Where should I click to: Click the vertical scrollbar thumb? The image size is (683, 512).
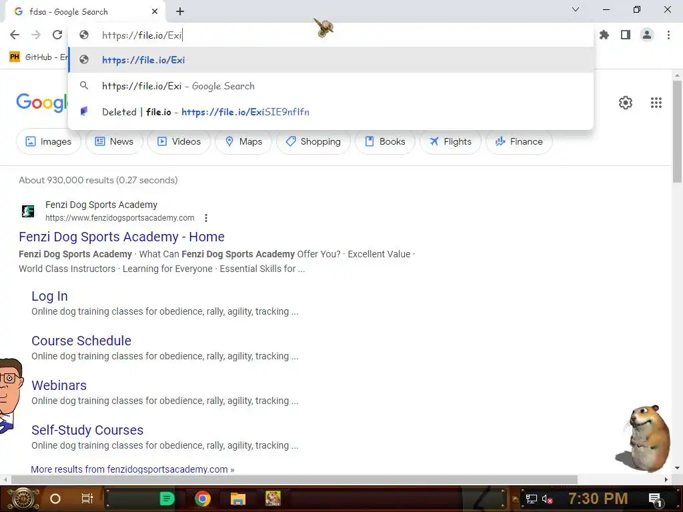point(677,131)
